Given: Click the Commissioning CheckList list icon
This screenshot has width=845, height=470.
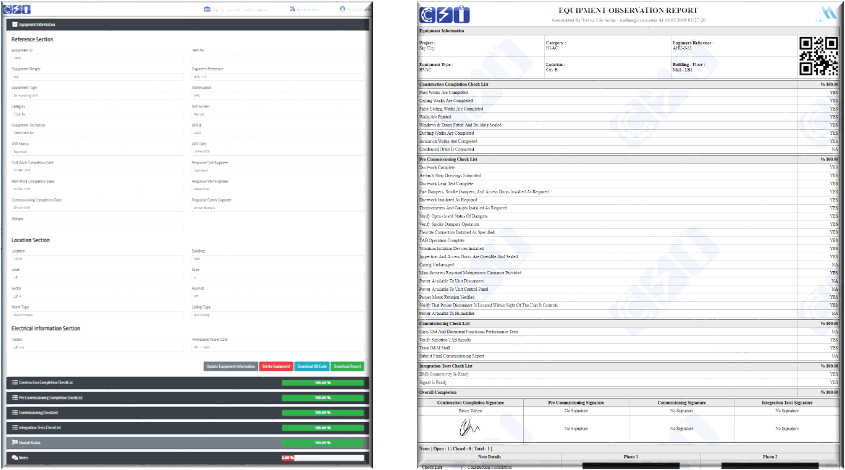Looking at the screenshot, I should (x=15, y=413).
